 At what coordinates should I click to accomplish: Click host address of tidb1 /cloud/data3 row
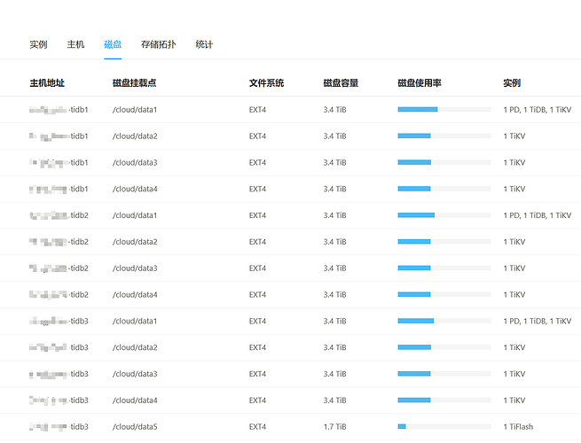point(59,162)
